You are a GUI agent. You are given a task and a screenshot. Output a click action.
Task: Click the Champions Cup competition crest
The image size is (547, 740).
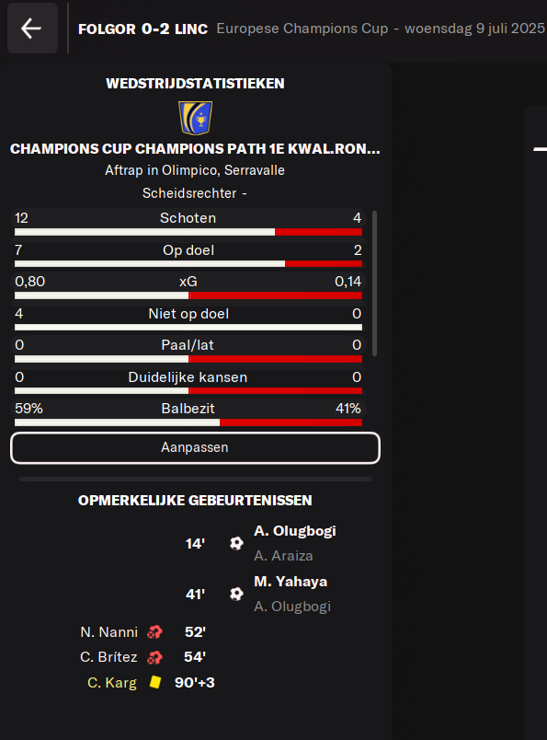[195, 118]
